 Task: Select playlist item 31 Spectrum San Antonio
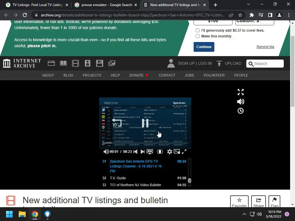(144, 166)
